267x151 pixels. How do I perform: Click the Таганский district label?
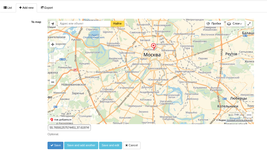coord(167,65)
